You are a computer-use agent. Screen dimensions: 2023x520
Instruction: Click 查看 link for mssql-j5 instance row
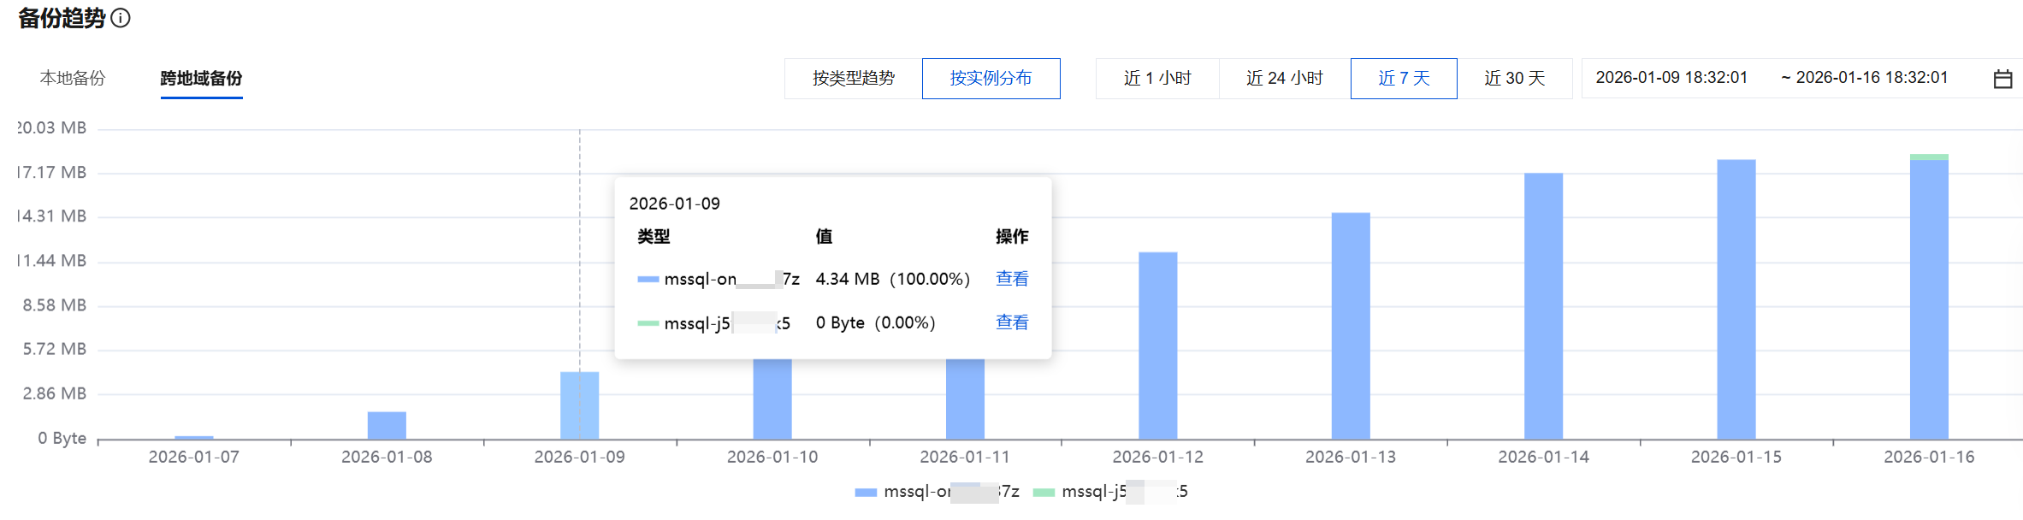[x=1012, y=322]
